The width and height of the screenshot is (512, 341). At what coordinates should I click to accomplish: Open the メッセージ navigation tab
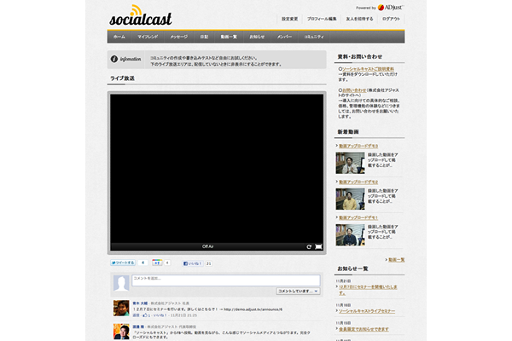(178, 37)
